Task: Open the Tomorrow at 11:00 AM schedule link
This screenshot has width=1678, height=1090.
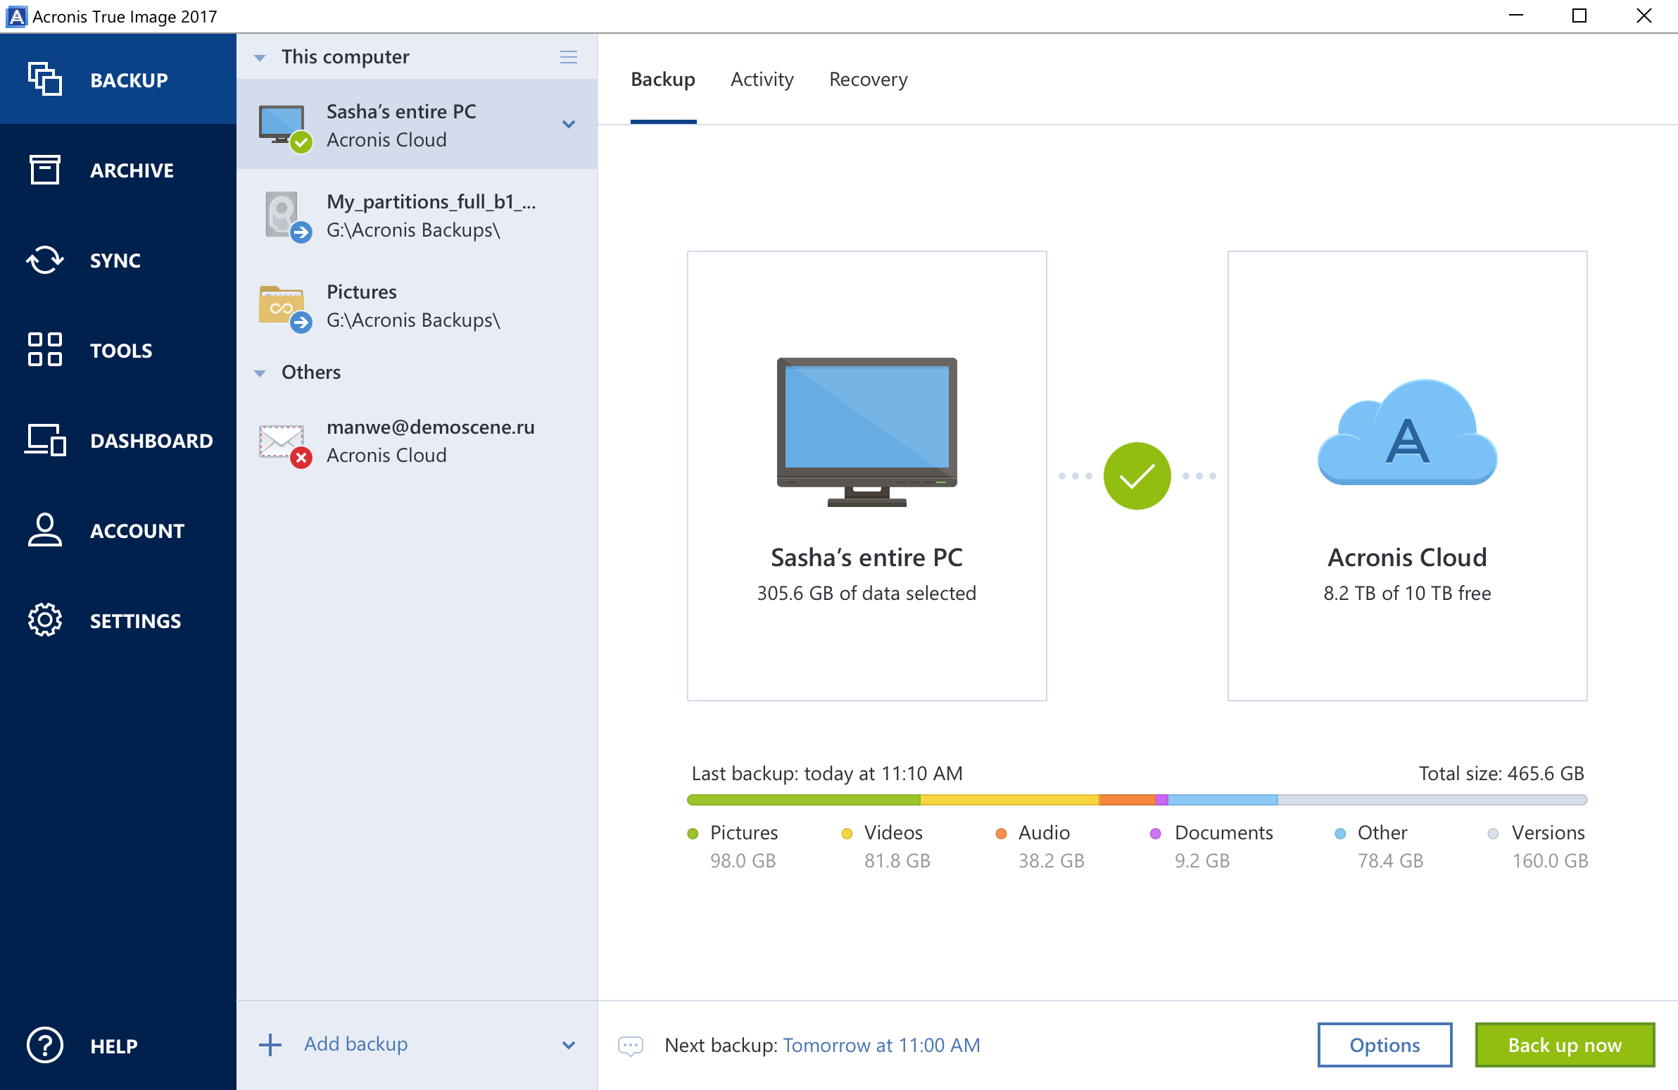Action: tap(881, 1045)
